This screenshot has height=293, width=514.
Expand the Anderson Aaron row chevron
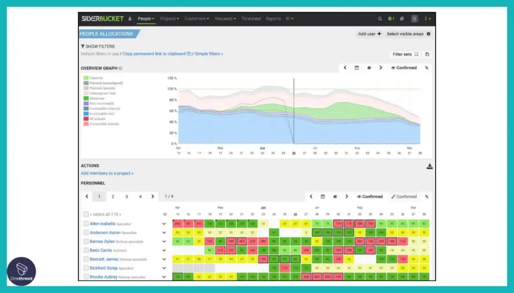[x=164, y=233]
